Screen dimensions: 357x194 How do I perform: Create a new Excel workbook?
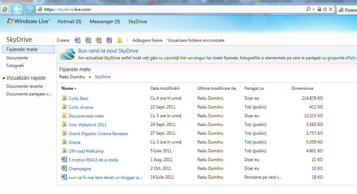click(88, 40)
